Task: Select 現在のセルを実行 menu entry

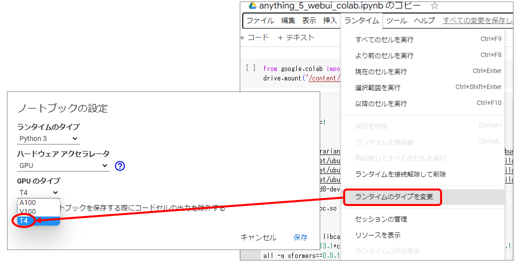Action: click(x=423, y=71)
